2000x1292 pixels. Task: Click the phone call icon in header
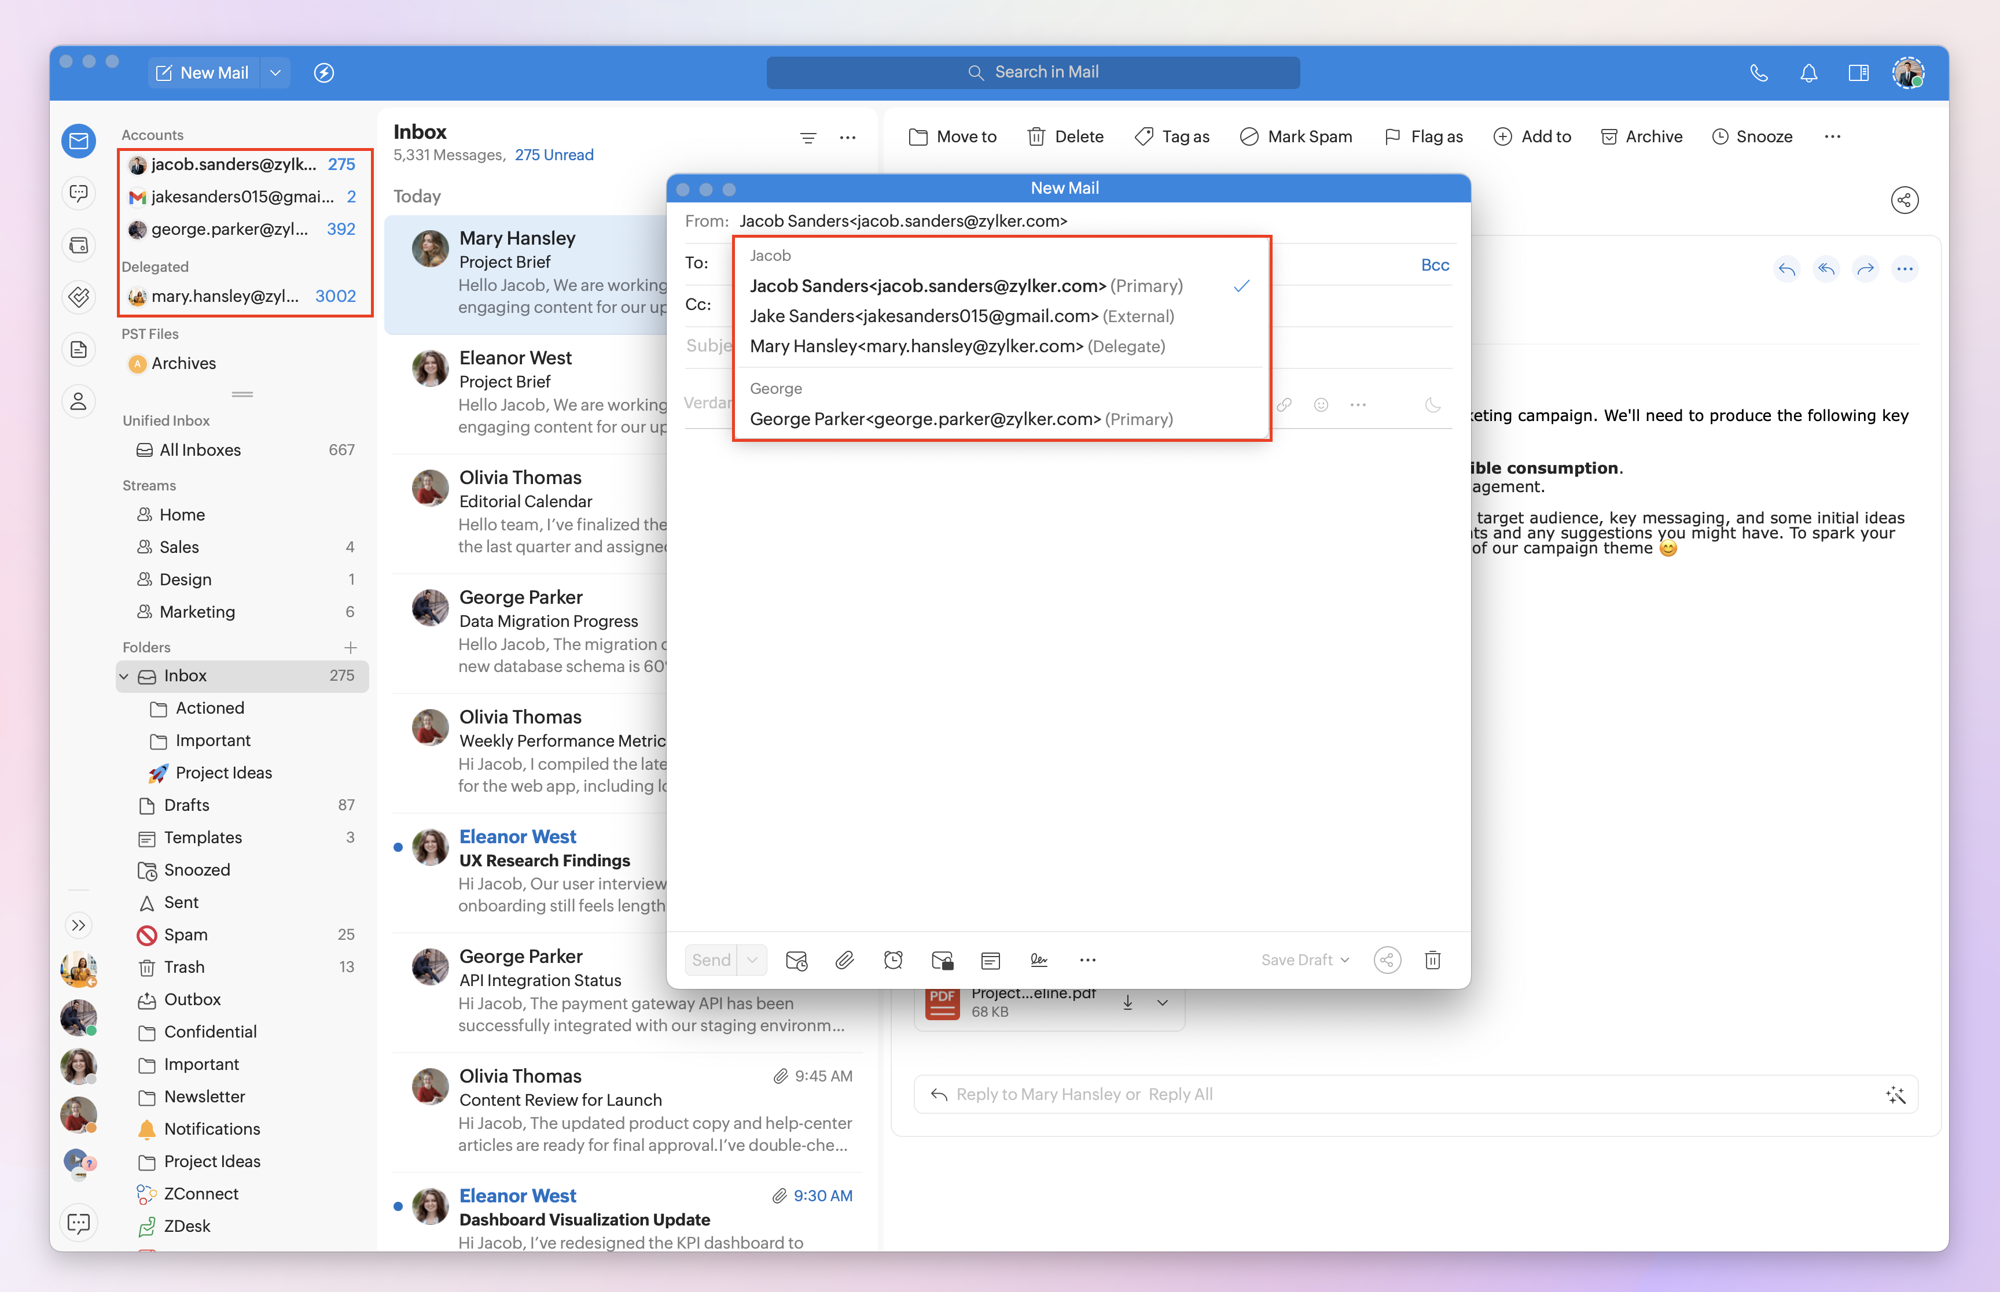tap(1759, 73)
